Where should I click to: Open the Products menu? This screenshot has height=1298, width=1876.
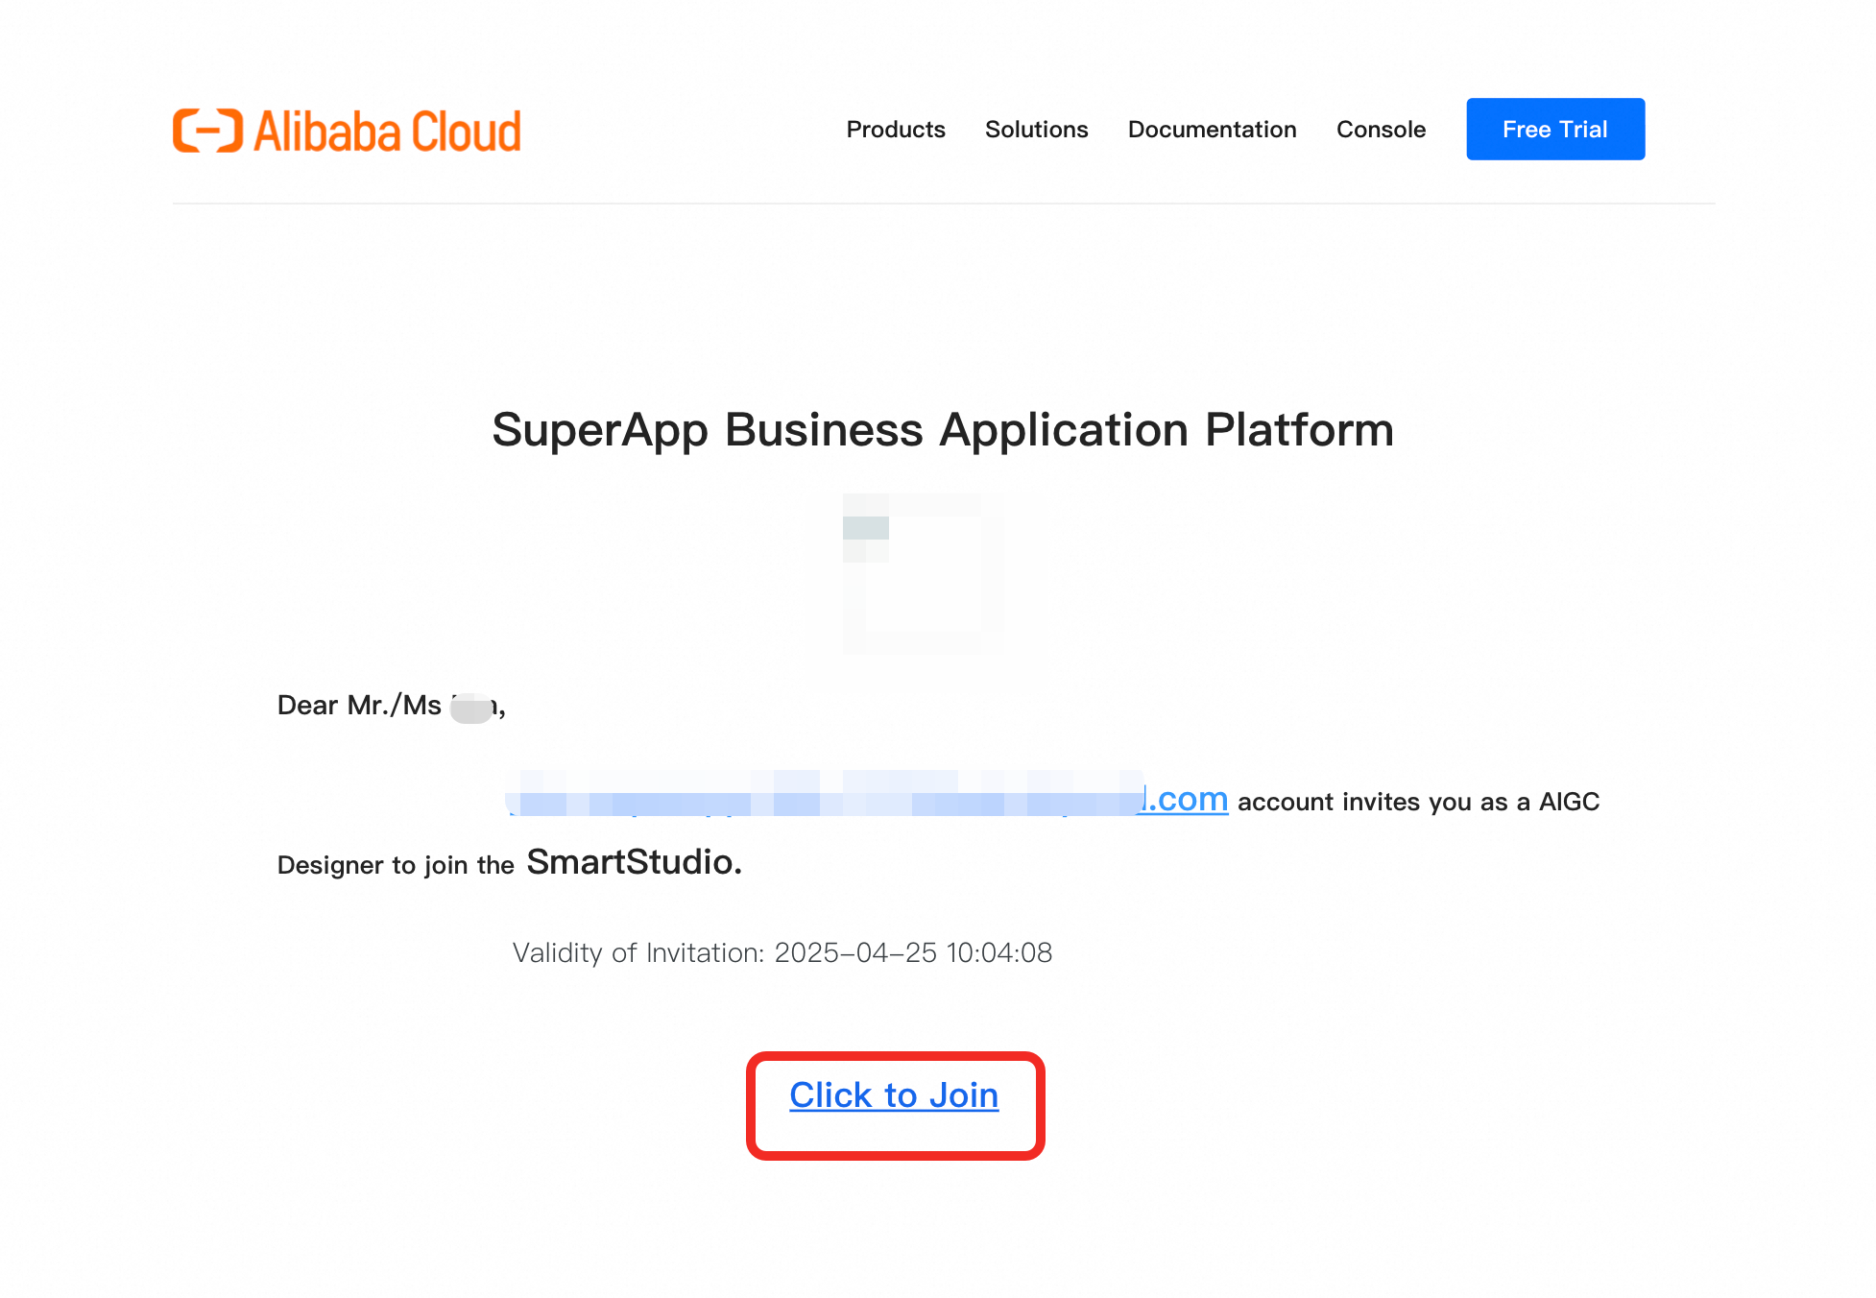coord(895,130)
